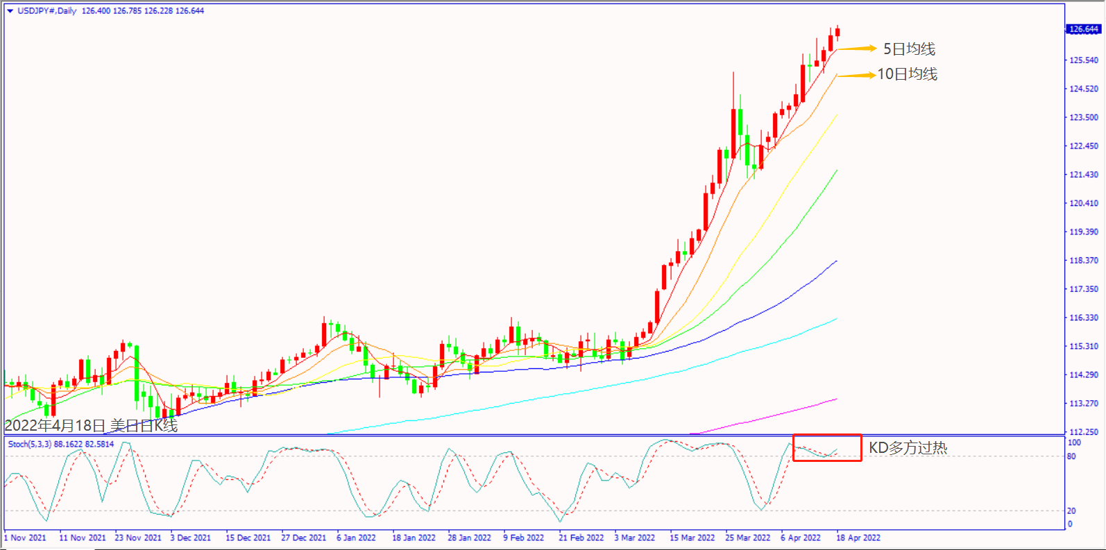Click the "28 Jan 2022" date label
The width and height of the screenshot is (1106, 550).
point(470,538)
